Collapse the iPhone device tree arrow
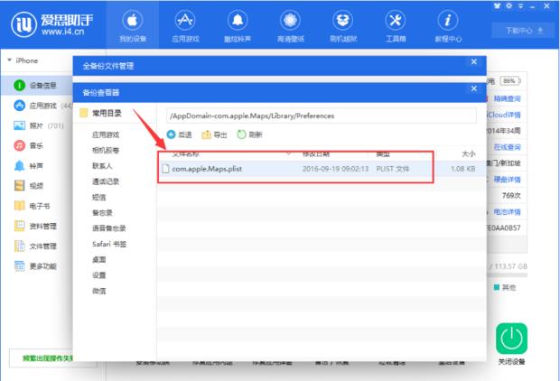The image size is (560, 381). pyautogui.click(x=9, y=60)
